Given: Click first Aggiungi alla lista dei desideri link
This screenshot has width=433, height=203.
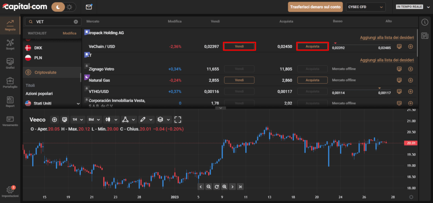Looking at the screenshot, I should tap(387, 38).
